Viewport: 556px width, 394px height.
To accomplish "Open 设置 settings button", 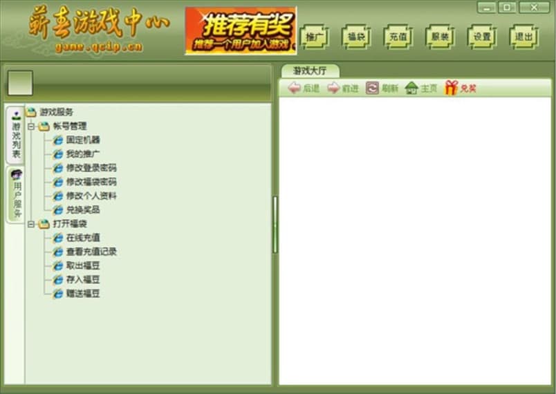I will point(481,37).
